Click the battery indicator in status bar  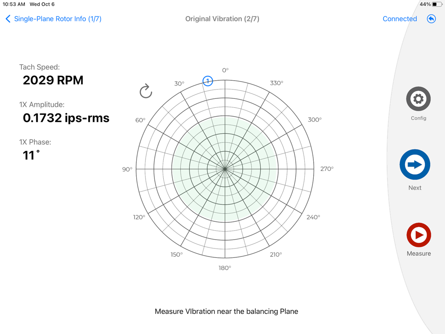pos(437,4)
